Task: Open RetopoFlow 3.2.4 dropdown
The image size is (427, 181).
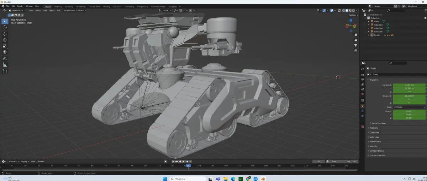Action: point(75,10)
